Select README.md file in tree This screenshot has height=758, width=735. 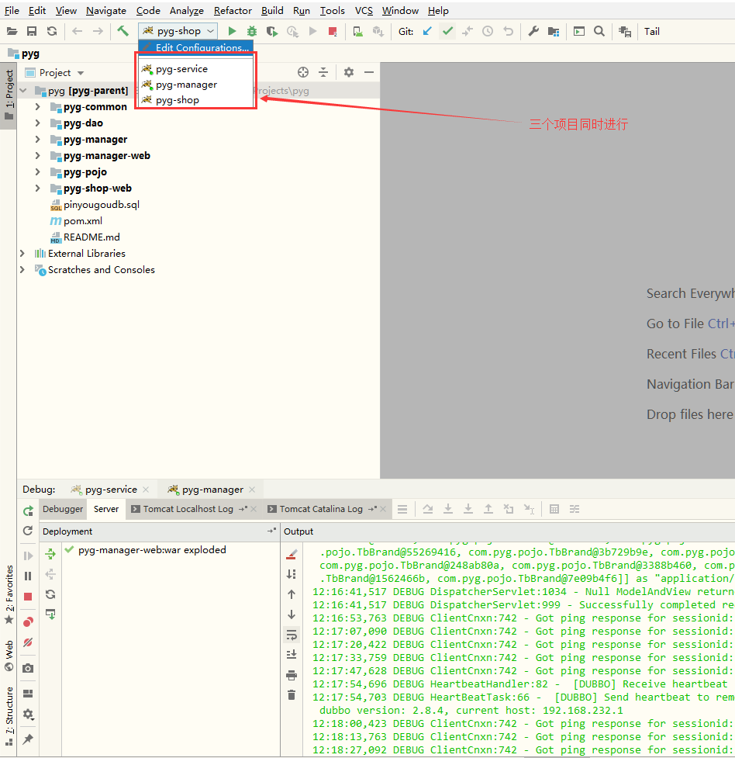point(85,237)
